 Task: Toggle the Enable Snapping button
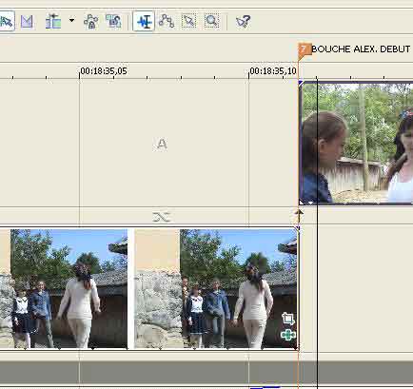7,21
